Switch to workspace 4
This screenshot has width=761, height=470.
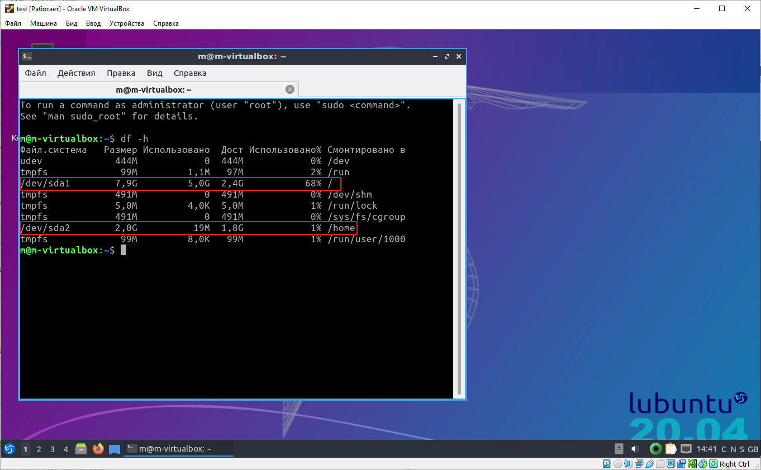click(66, 449)
